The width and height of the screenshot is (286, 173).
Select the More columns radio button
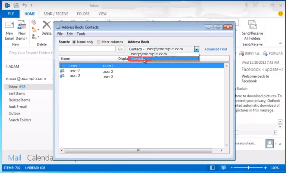[x=99, y=42]
